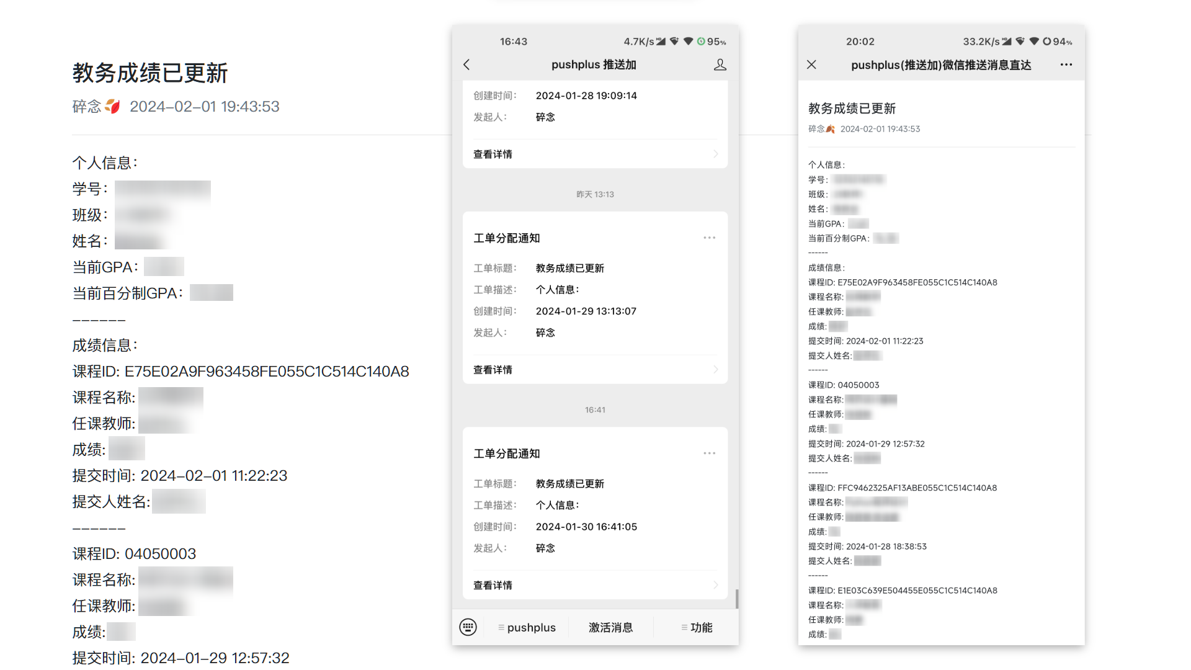Switch to keyboard input in pushplus chat
The image size is (1191, 670).
[468, 627]
